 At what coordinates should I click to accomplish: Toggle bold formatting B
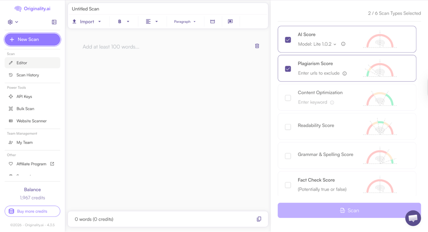120,22
